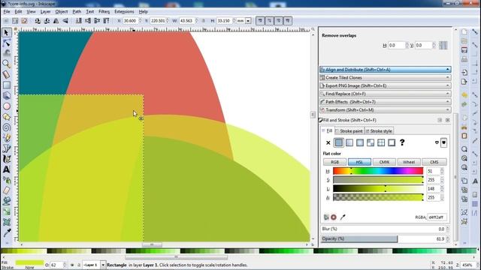The width and height of the screenshot is (481, 270).
Task: Click the lock width and height ratio toggle
Action: [x=203, y=21]
